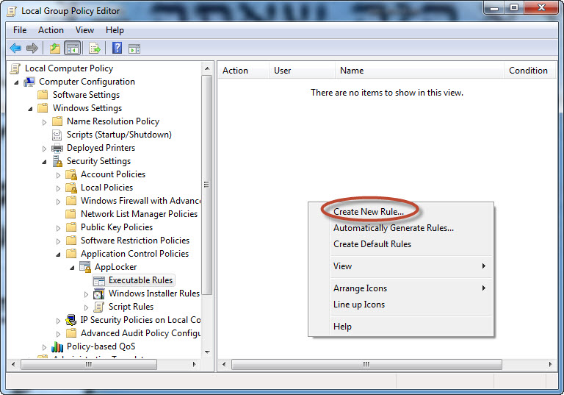This screenshot has height=395, width=564.
Task: Minimize the Local Group Policy Editor window
Action: [x=494, y=7]
